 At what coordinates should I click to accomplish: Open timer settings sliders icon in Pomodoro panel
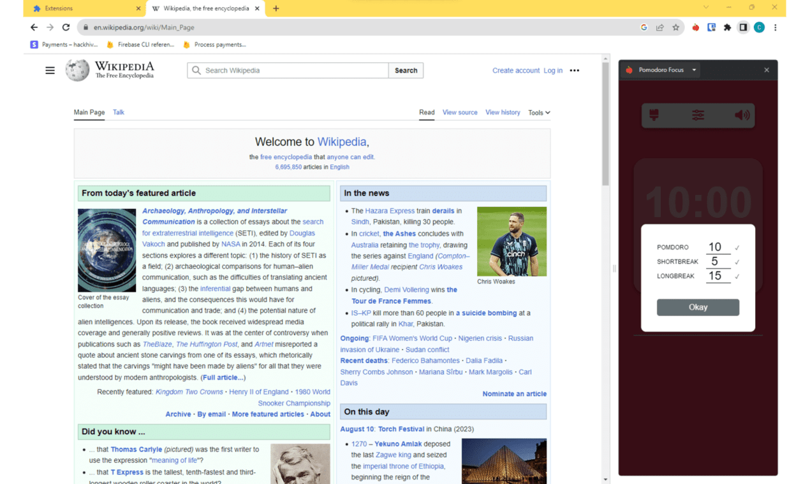click(698, 115)
